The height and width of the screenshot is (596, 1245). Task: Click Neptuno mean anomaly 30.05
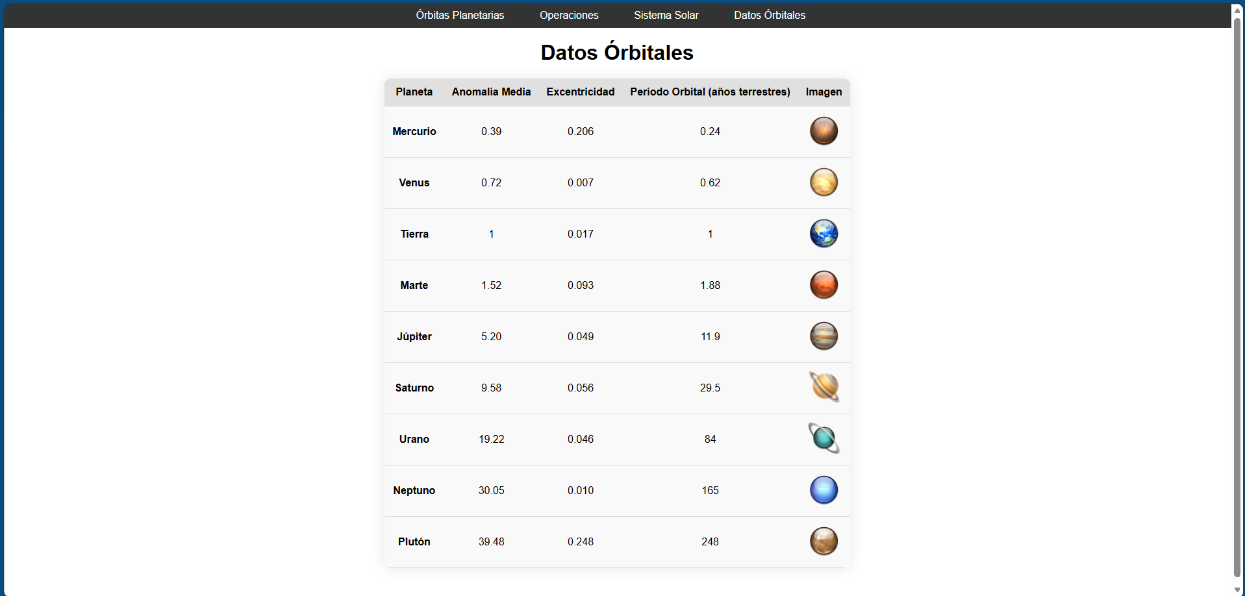click(491, 491)
